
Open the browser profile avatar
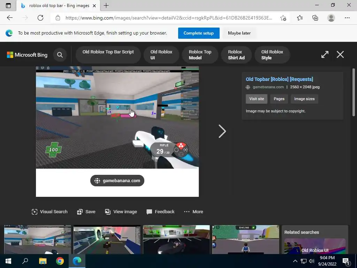coord(331,18)
